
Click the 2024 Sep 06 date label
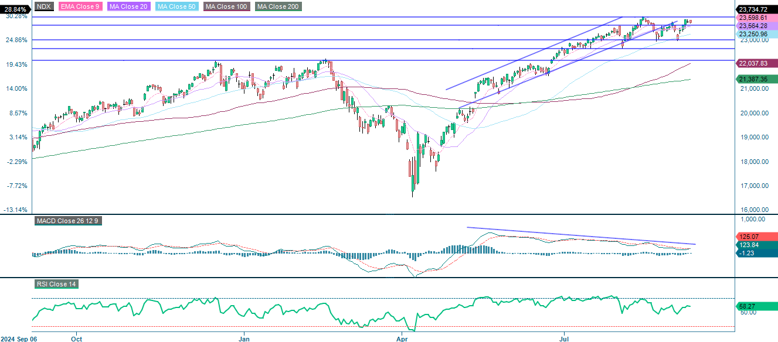coord(20,338)
